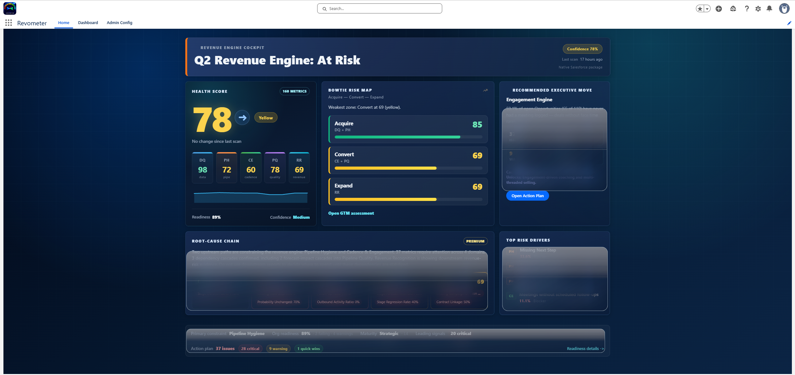This screenshot has width=795, height=375.
Task: Switch to the Dashboard tab
Action: coord(88,23)
